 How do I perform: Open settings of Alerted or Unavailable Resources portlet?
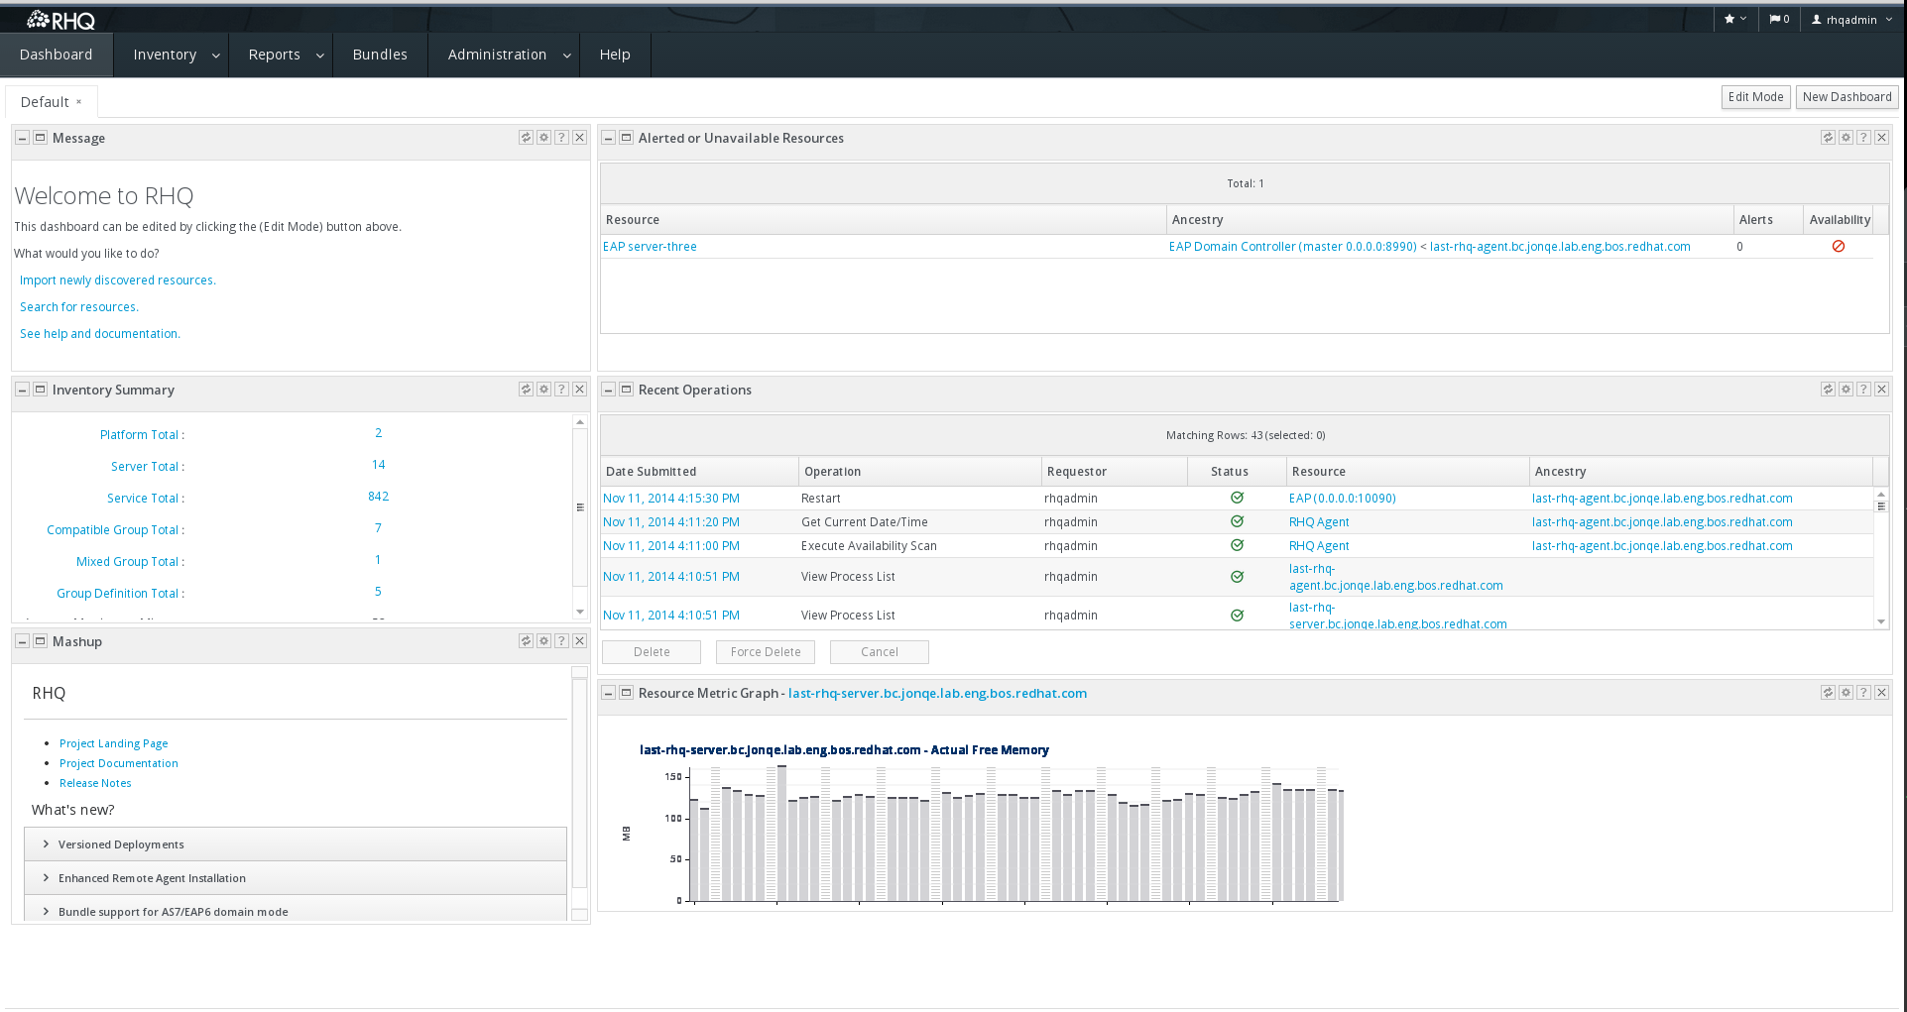[x=1846, y=138]
